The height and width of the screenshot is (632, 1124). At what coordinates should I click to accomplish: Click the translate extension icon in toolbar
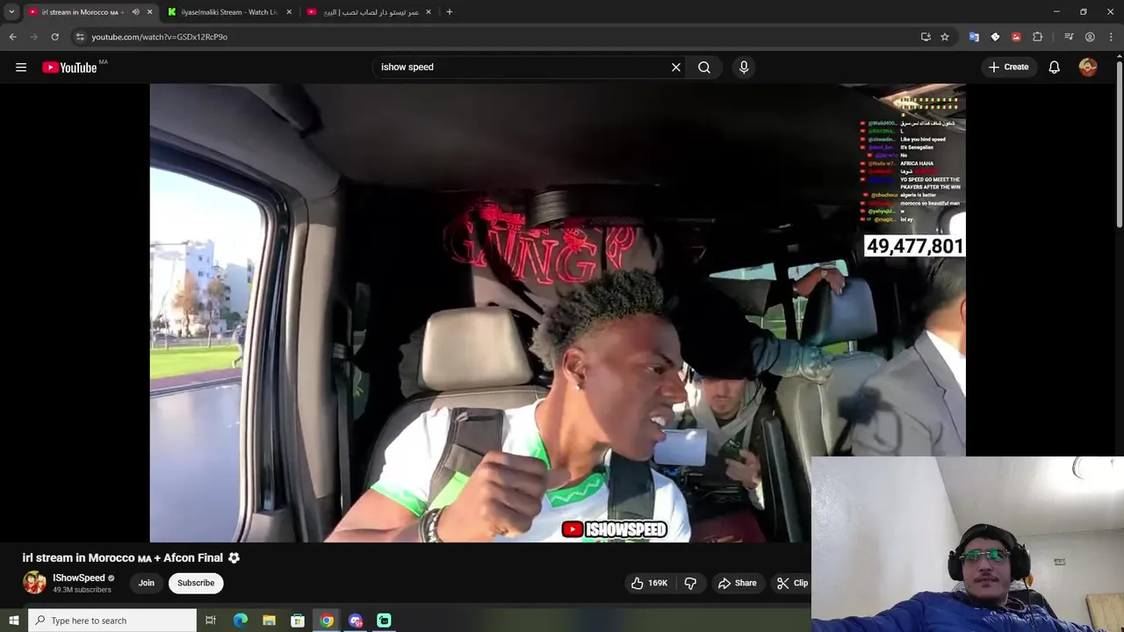coord(974,37)
